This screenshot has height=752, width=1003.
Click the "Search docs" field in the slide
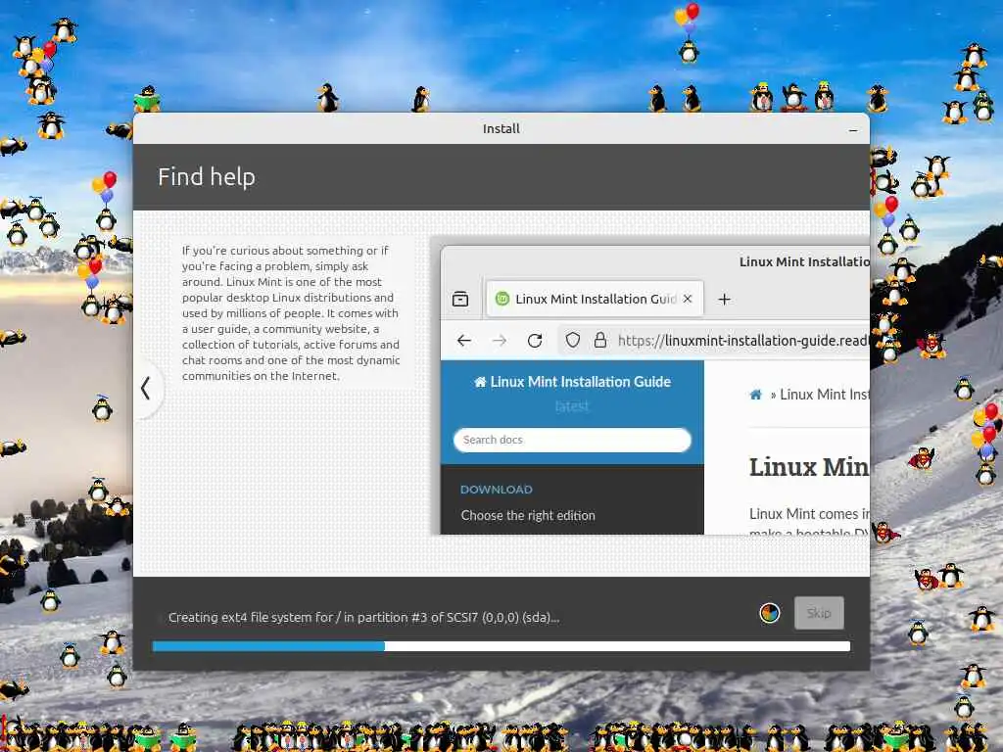(572, 440)
